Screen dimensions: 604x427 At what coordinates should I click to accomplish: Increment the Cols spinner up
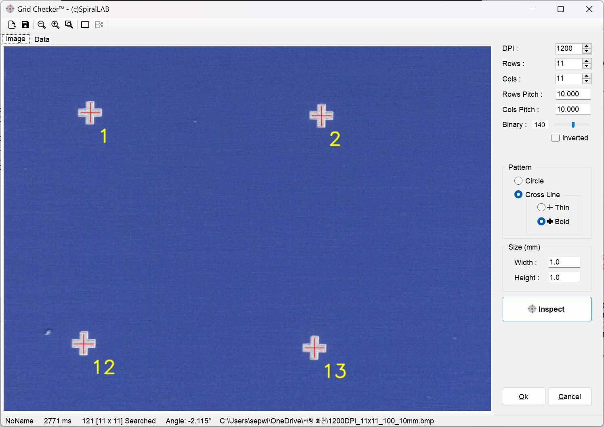[x=587, y=76]
